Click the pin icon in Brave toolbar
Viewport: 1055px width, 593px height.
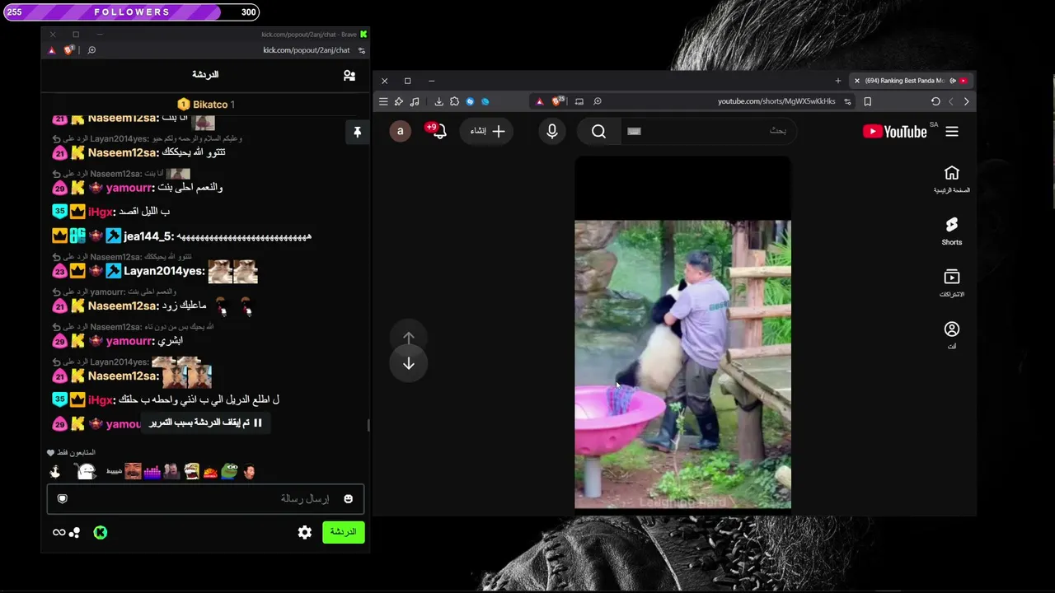click(x=399, y=101)
